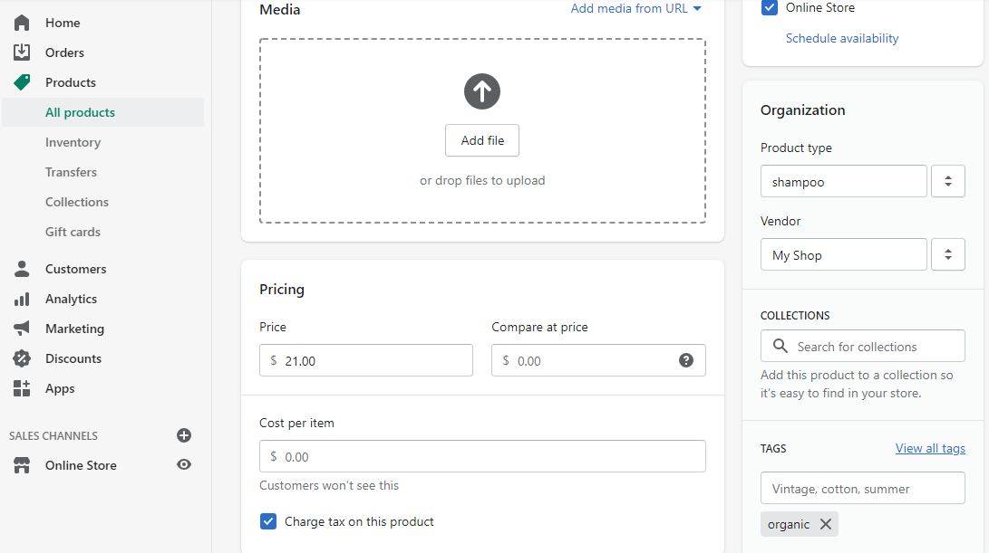
Task: Remove the organic tag
Action: (x=825, y=524)
